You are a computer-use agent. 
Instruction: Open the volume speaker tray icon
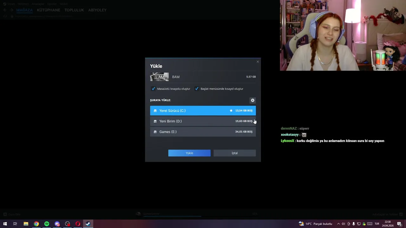pos(343,224)
